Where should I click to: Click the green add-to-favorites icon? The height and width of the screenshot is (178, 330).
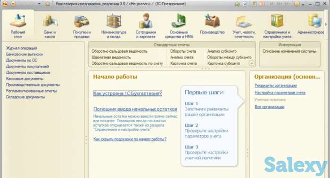(x=238, y=4)
